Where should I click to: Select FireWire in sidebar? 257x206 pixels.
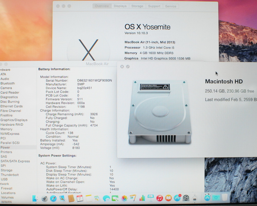[6, 115]
